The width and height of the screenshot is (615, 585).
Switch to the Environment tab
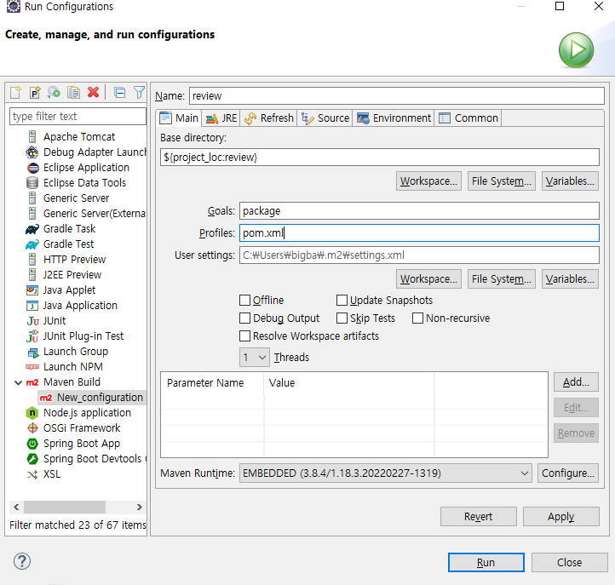pos(394,118)
